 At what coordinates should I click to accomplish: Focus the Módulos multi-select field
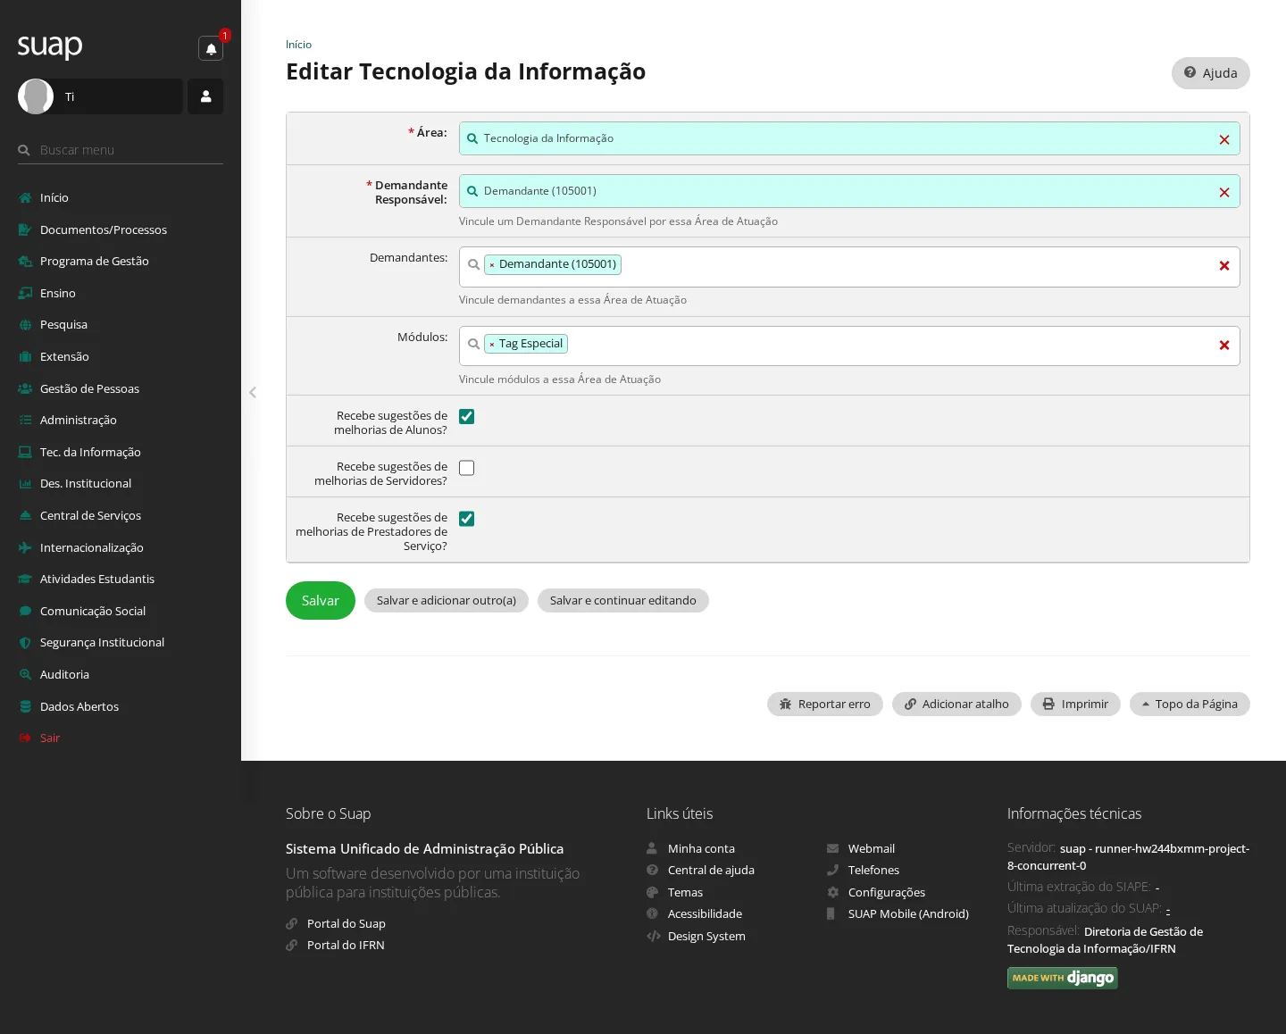(849, 346)
